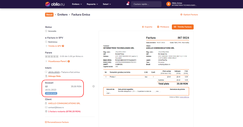Image resolution: width=243 pixels, height=127 pixels.
Task: Open the Emitere menu
Action: coord(77,4)
